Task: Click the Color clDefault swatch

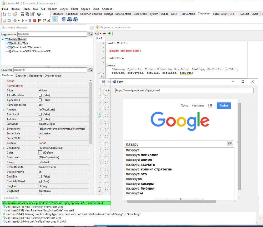Action: 40,153
